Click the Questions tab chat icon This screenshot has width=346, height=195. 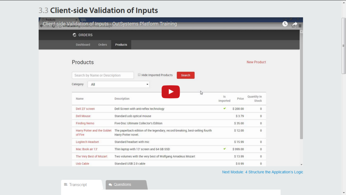(x=110, y=185)
